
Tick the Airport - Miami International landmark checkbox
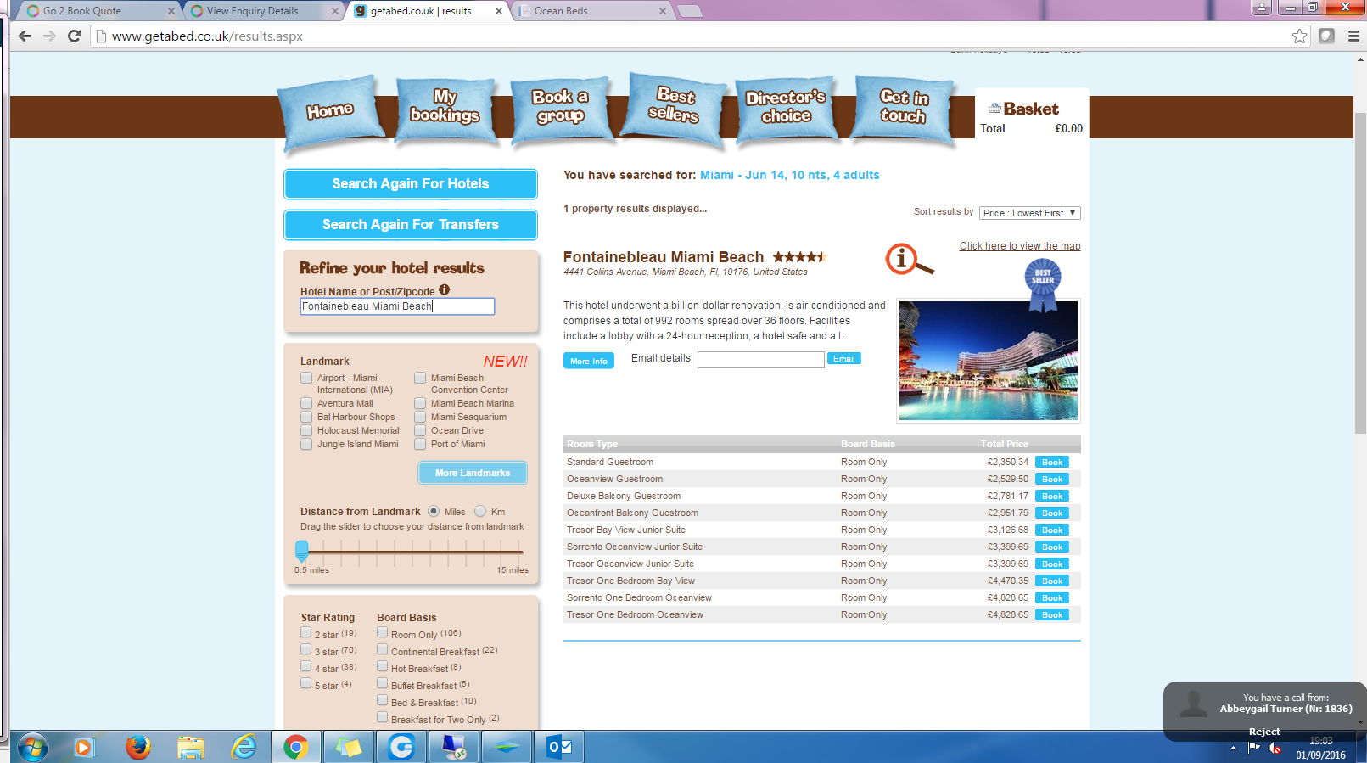[306, 378]
